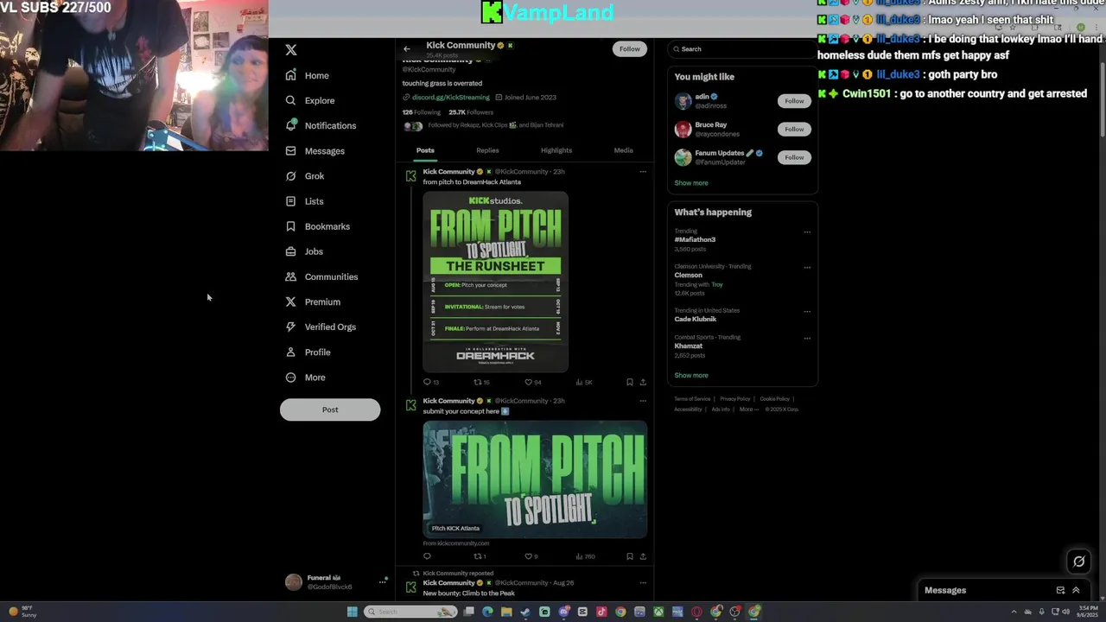
Task: Switch to the Posts tab
Action: point(425,150)
